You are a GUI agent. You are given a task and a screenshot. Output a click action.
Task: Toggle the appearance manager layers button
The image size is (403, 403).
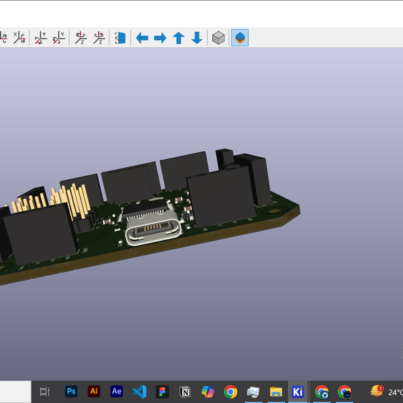click(x=240, y=38)
